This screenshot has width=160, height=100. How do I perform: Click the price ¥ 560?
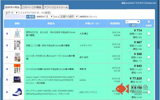point(138,54)
